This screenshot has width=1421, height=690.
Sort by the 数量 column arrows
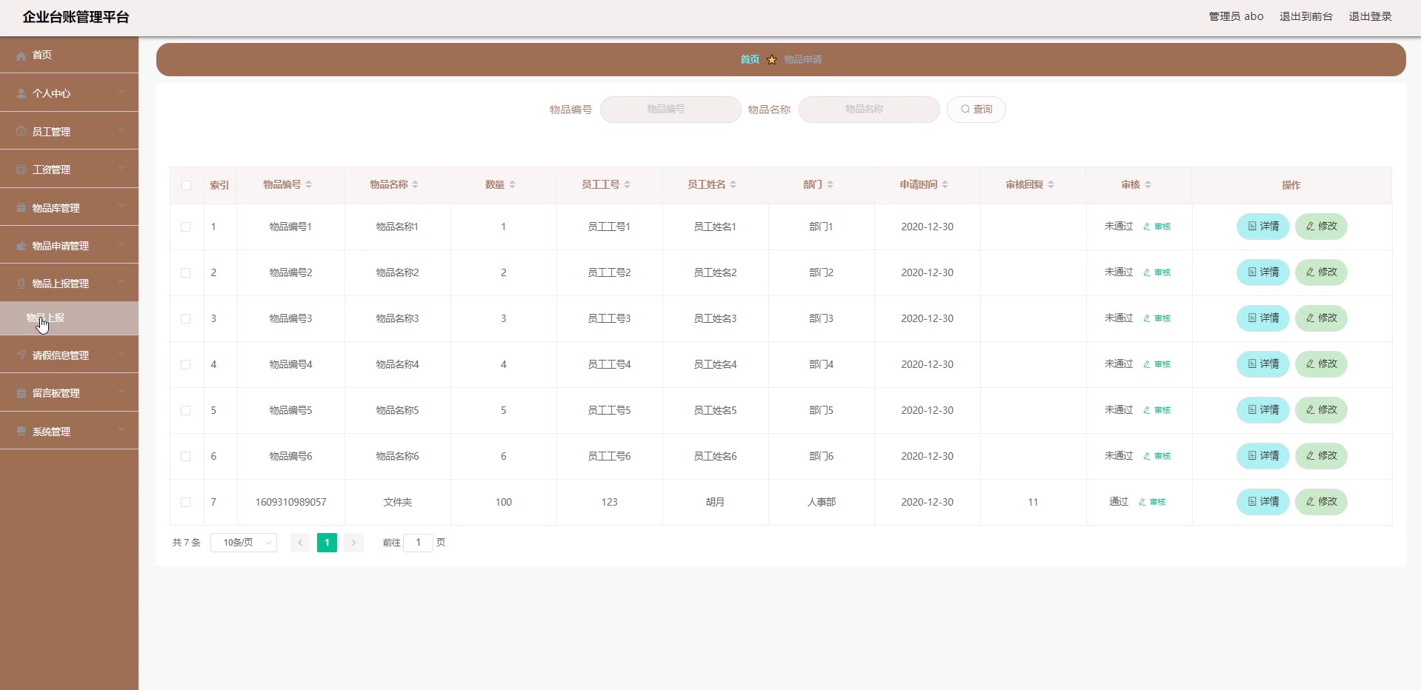[512, 184]
